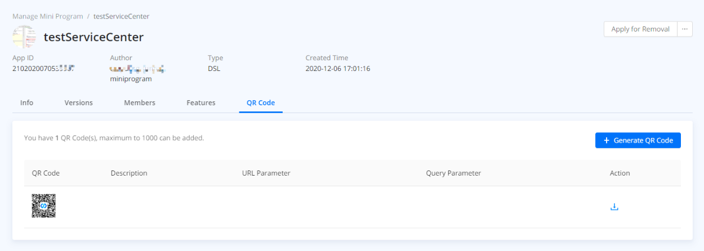
Task: Select the QR Code tab
Action: pos(261,102)
